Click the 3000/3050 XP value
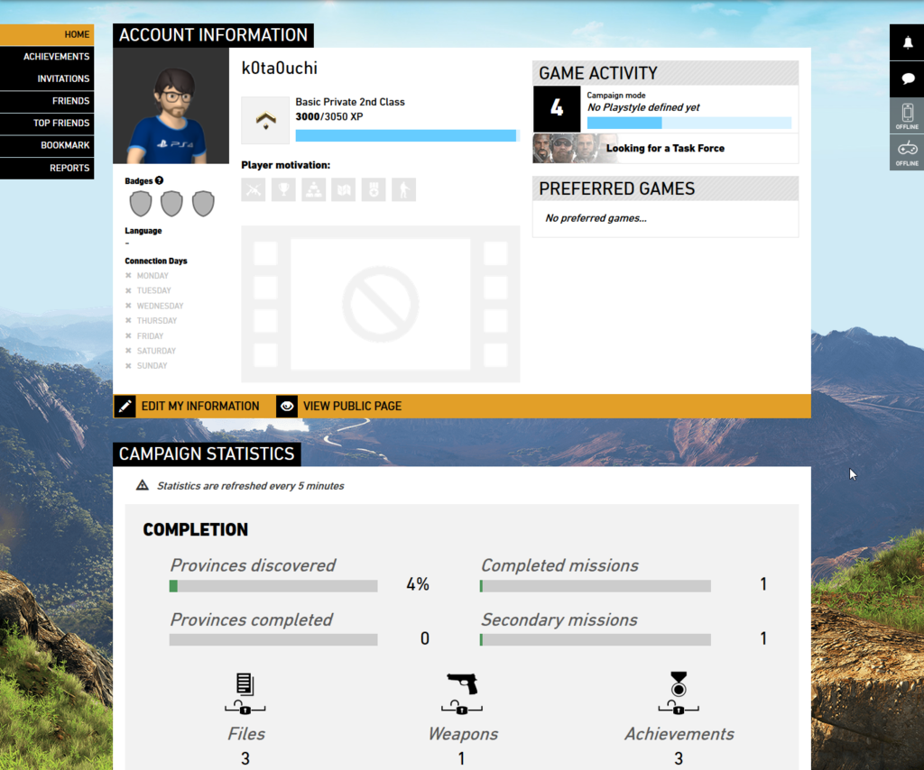This screenshot has width=924, height=770. (328, 116)
